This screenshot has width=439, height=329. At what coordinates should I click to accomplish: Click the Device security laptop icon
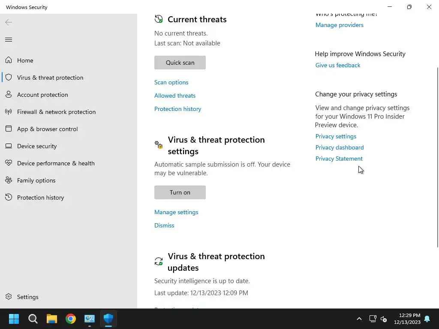[x=9, y=146]
